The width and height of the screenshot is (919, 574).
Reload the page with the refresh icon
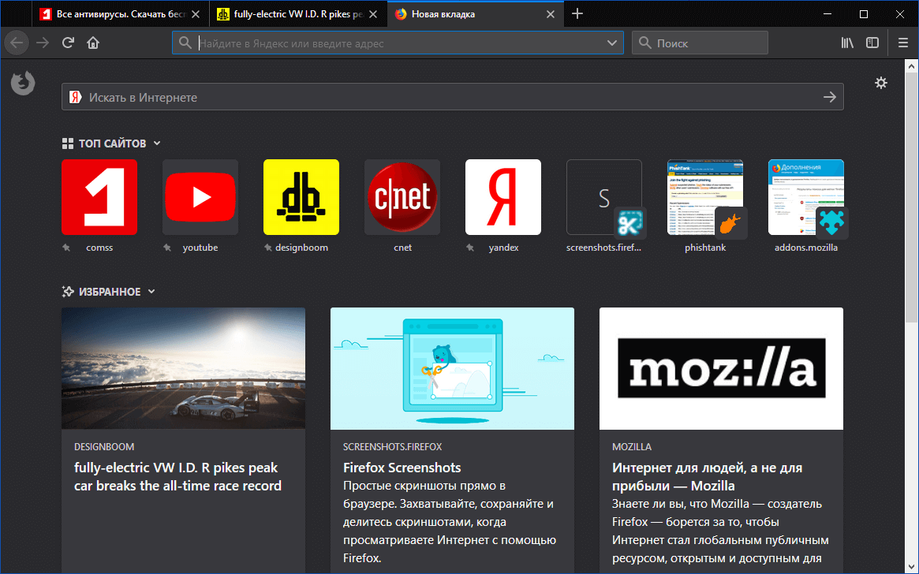coord(68,43)
